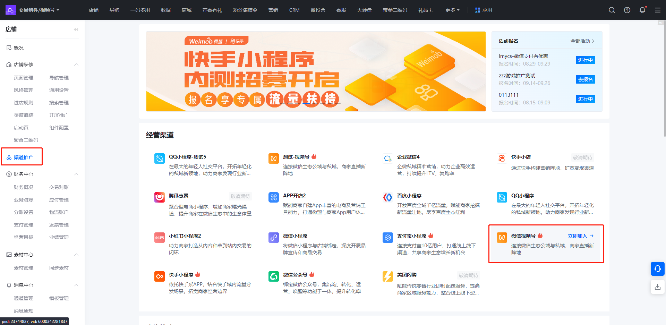Viewport: 666px width, 325px height.
Task: Open the notifications bell icon
Action: coord(642,10)
